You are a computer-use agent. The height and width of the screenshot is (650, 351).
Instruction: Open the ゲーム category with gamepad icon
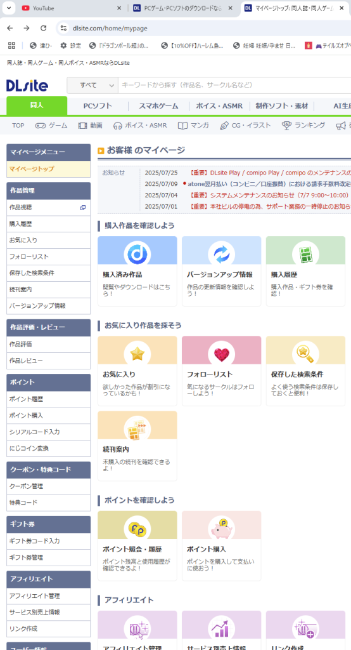coord(51,125)
